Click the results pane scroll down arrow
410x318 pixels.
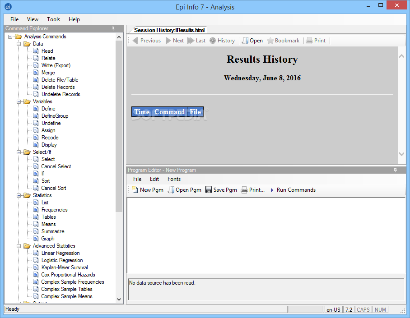coord(401,154)
